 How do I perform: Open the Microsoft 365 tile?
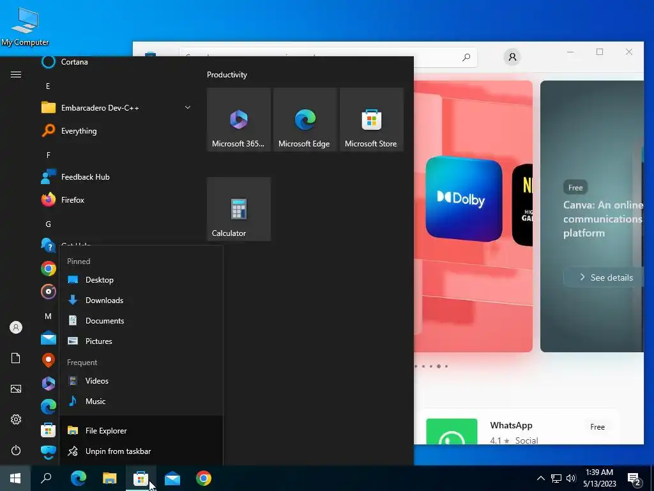click(x=239, y=120)
